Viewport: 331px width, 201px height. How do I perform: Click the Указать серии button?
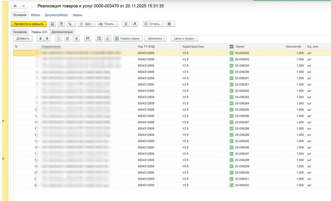point(127,38)
